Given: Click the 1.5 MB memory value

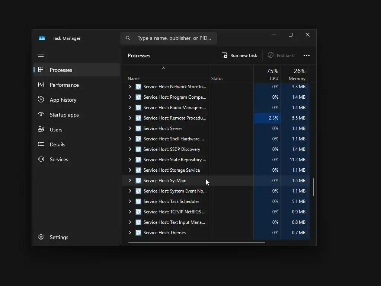Looking at the screenshot, I should point(299,181).
